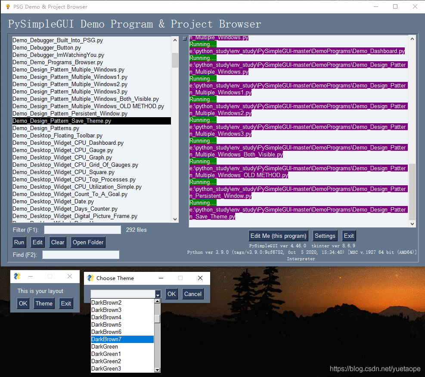Select Demo_Desktop_Widget_Days_Counter.py
This screenshot has width=425, height=377.
click(x=92, y=209)
